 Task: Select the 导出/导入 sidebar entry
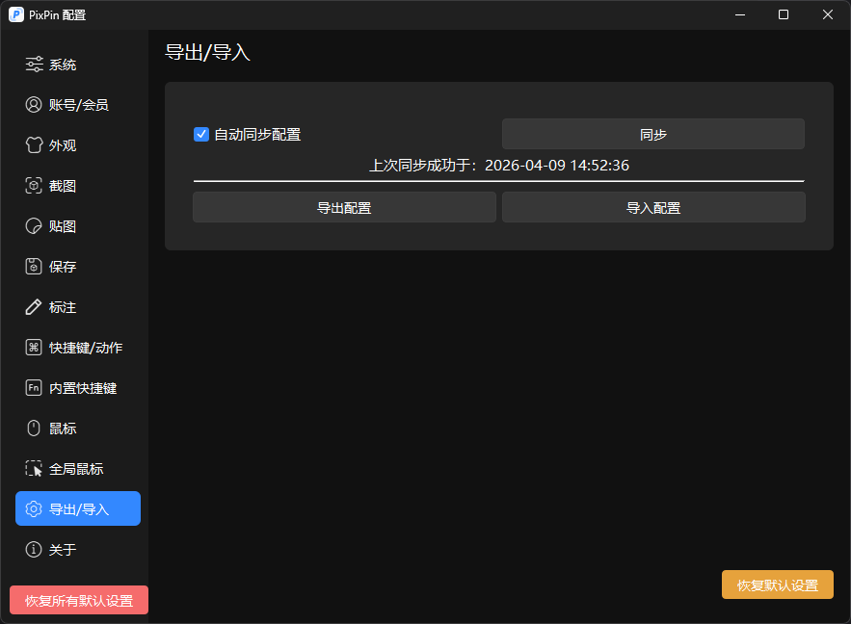coord(77,508)
